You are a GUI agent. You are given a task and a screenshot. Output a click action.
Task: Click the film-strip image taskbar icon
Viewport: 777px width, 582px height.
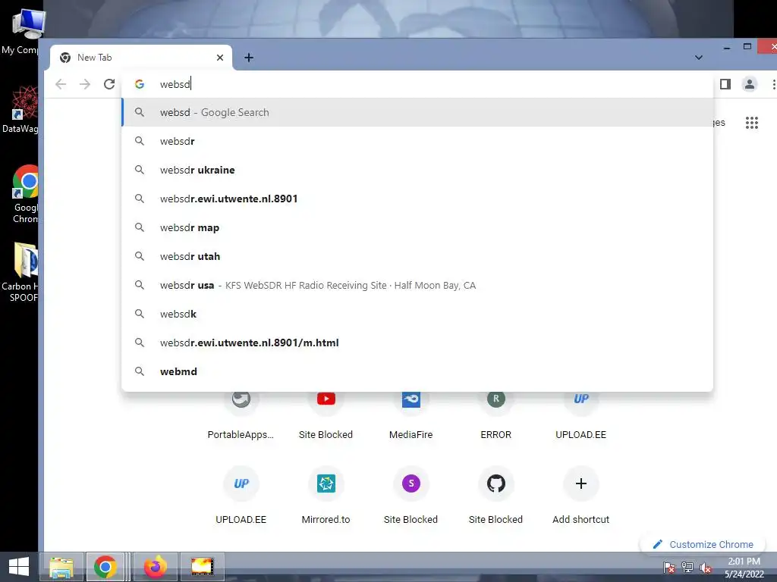point(202,567)
